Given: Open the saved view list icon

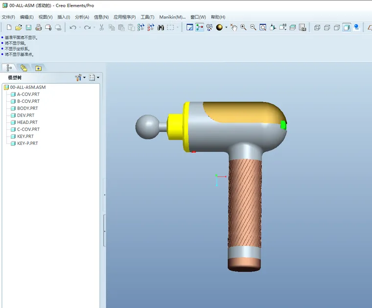Looking at the screenshot, I should (x=282, y=27).
